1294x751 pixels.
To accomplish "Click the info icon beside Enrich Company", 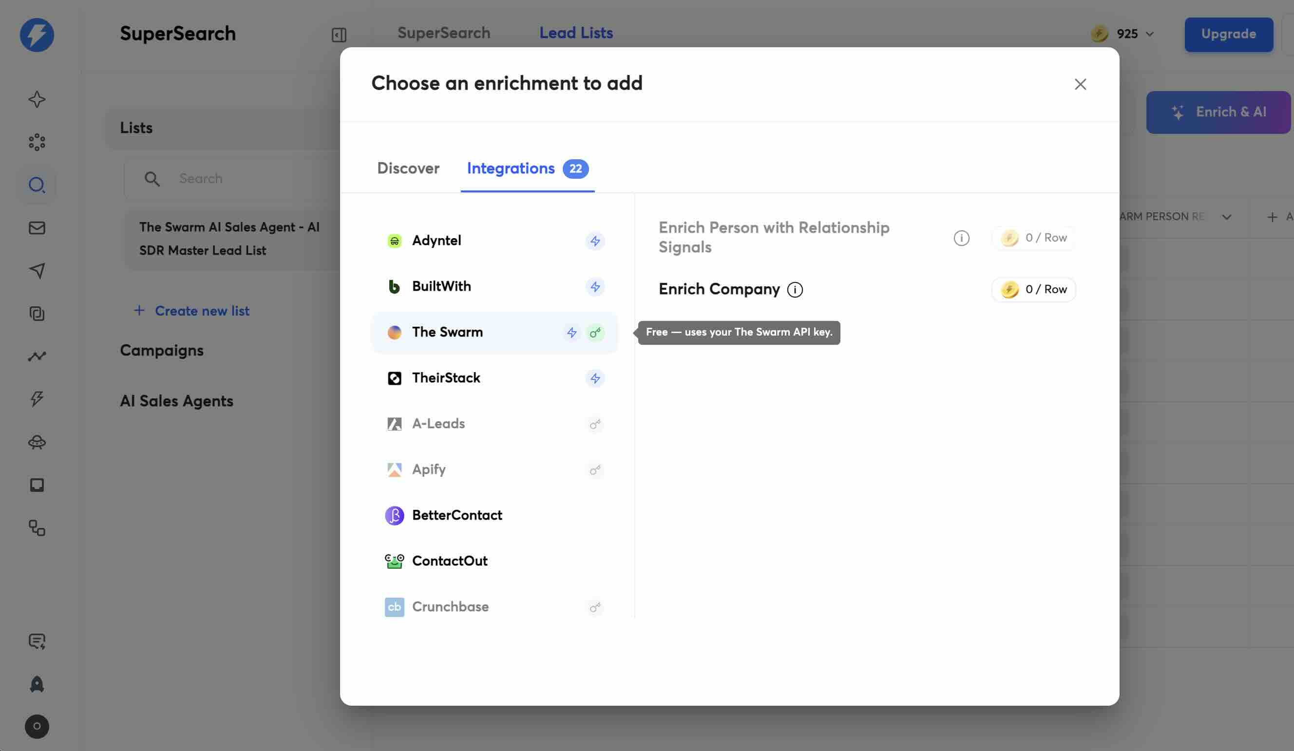I will (795, 289).
